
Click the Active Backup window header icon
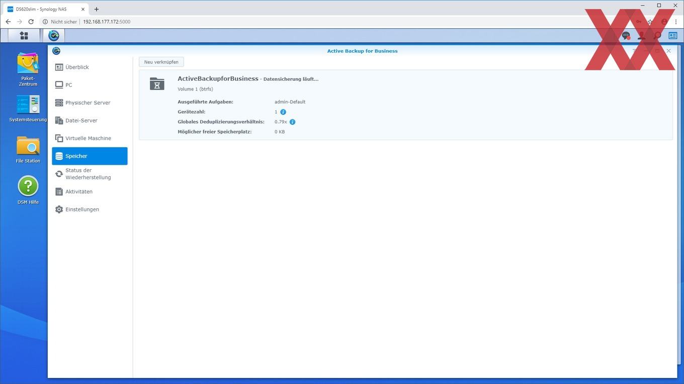pos(56,51)
